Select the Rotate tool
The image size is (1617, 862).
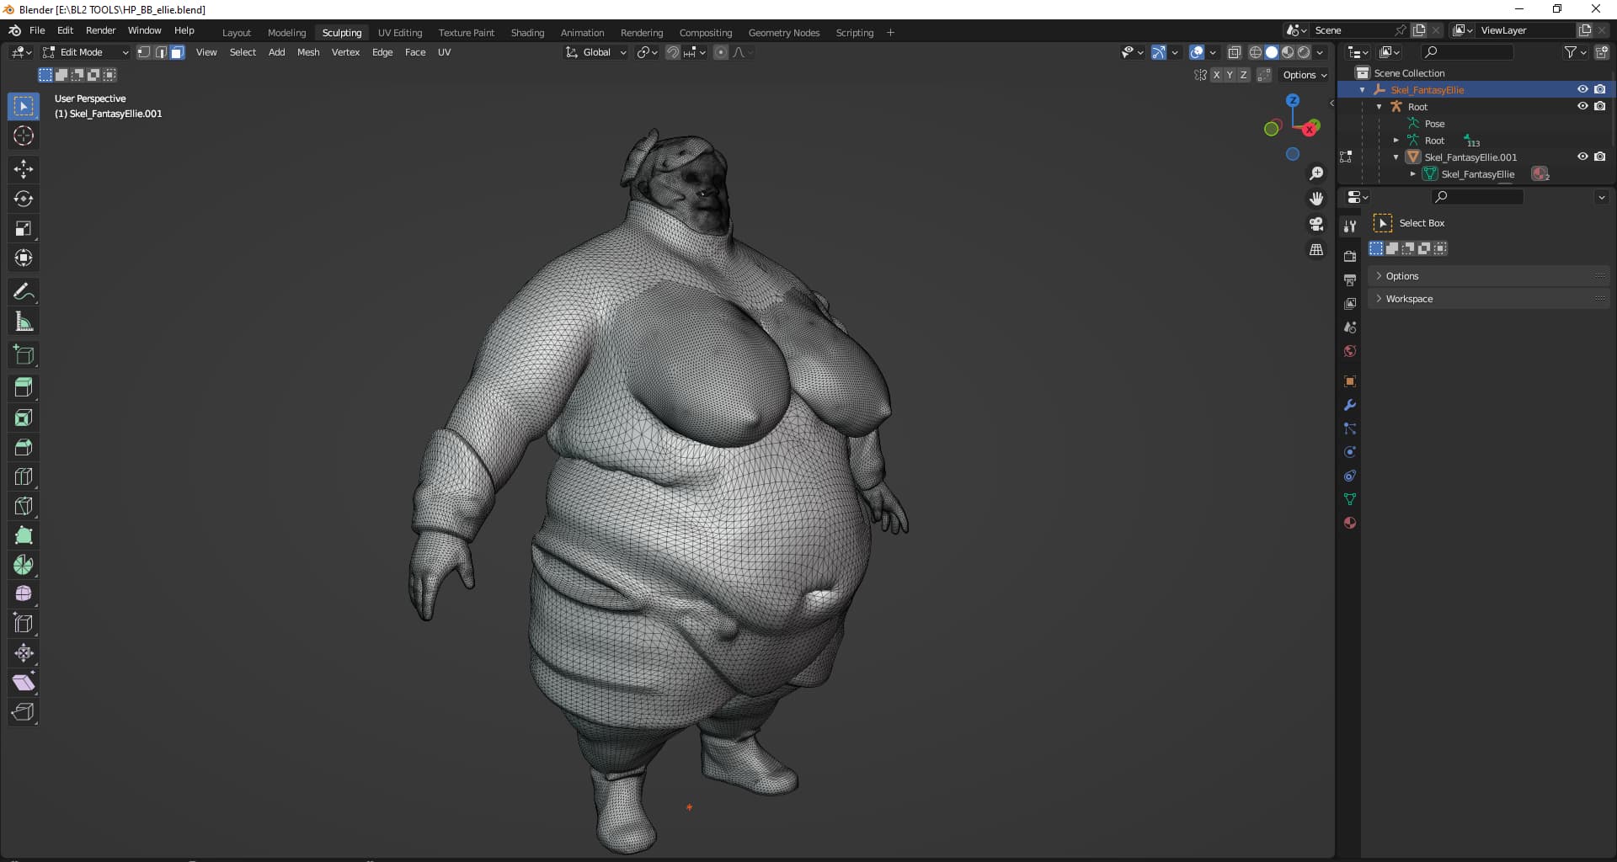click(x=24, y=199)
